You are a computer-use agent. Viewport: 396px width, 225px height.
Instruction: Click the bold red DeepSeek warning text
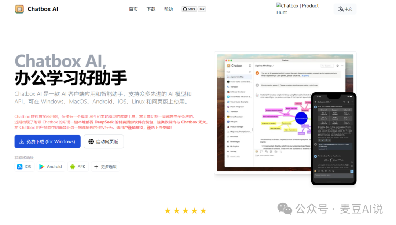[142, 122]
